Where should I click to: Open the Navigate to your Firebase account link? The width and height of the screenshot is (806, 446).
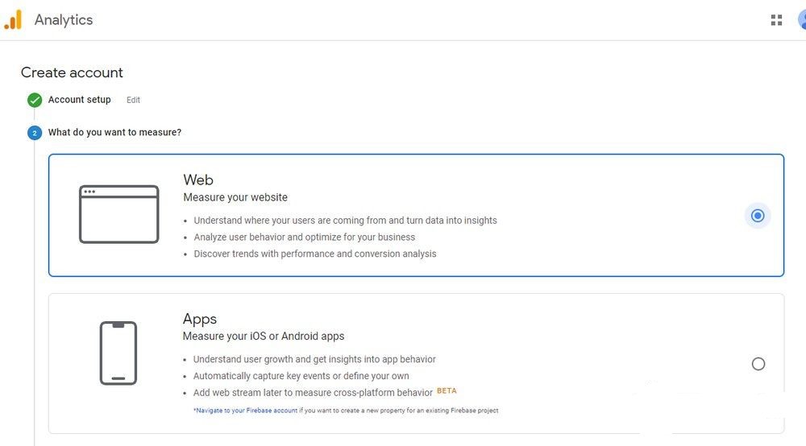(247, 411)
